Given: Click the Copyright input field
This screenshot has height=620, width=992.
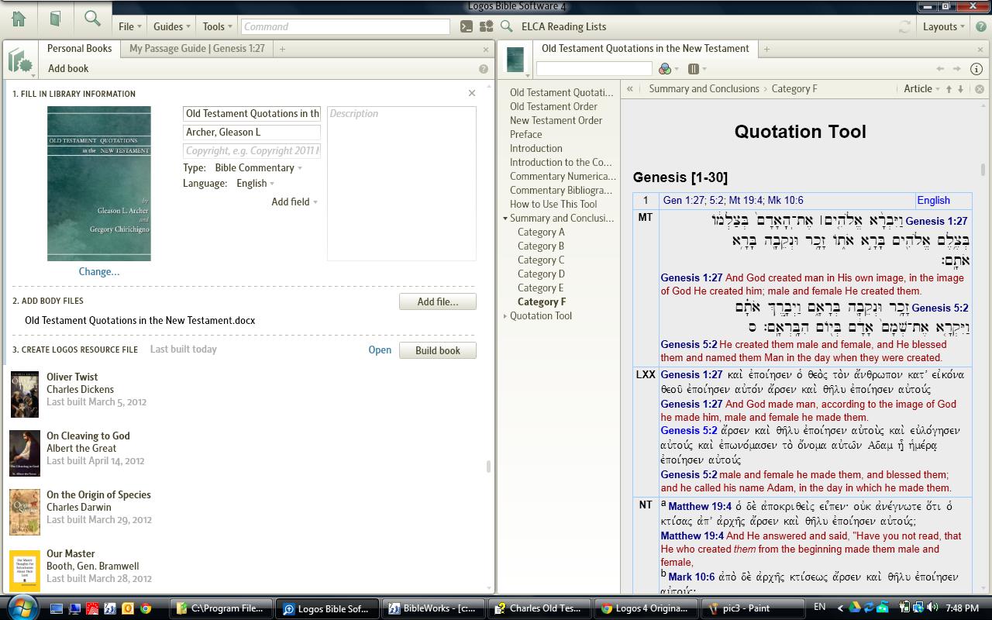Looking at the screenshot, I should pos(252,150).
